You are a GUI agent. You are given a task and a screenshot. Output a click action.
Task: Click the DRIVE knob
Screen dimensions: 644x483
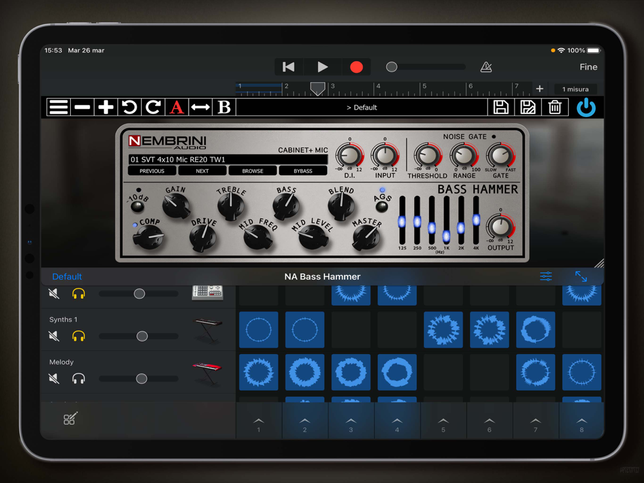(202, 238)
